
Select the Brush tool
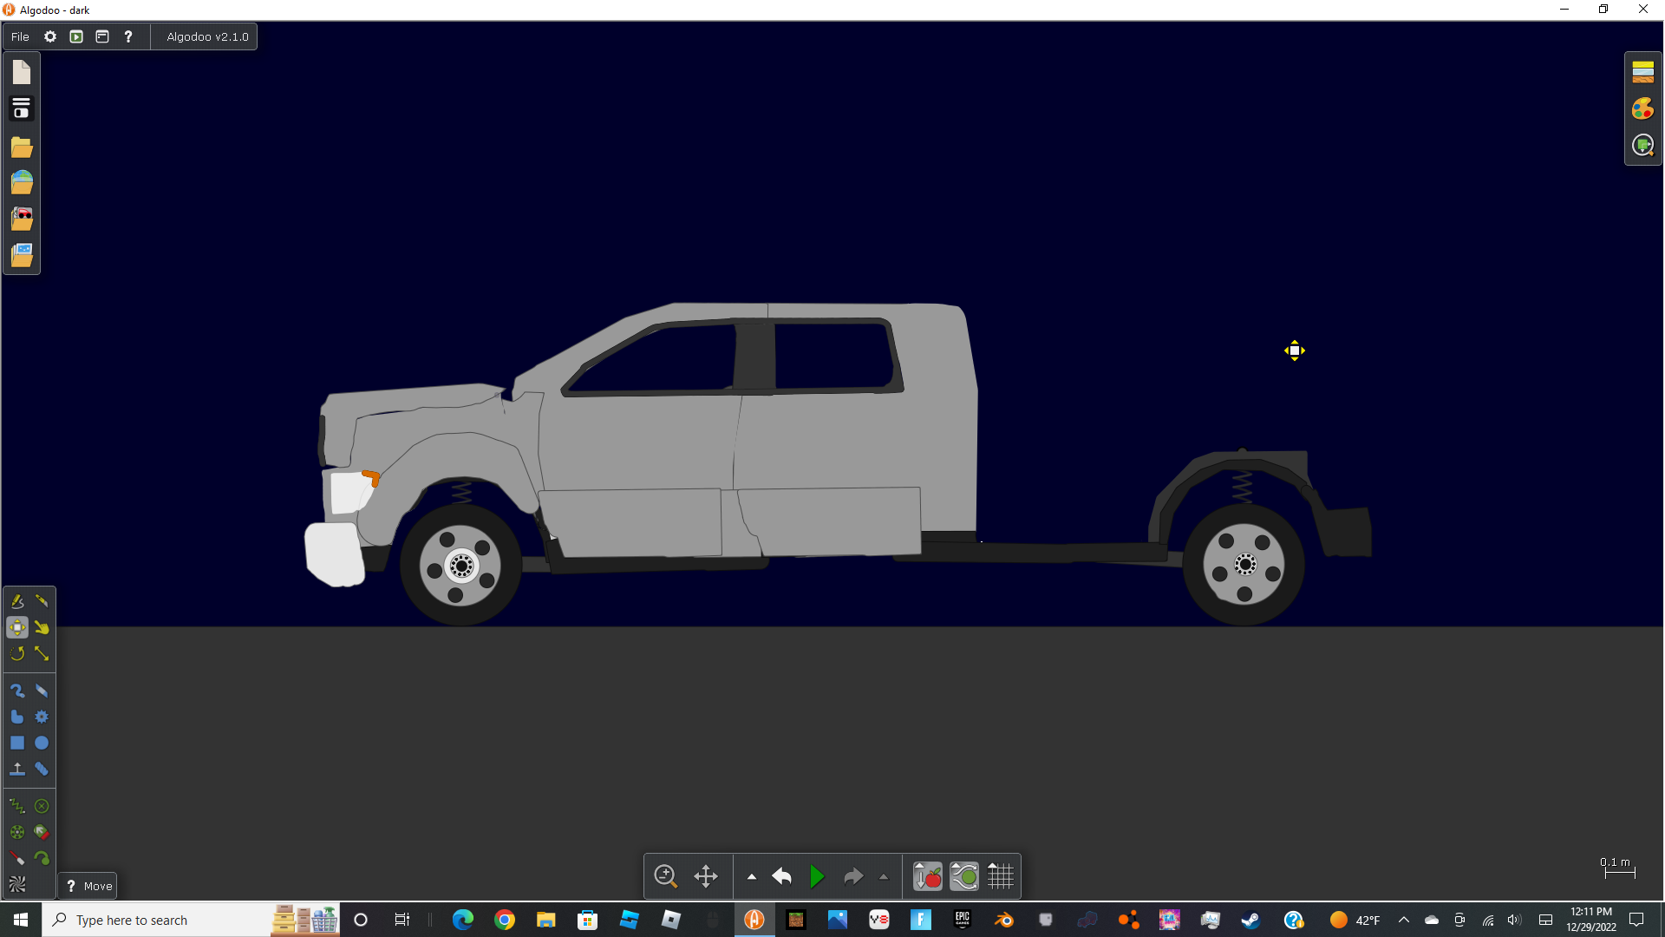coord(17,691)
